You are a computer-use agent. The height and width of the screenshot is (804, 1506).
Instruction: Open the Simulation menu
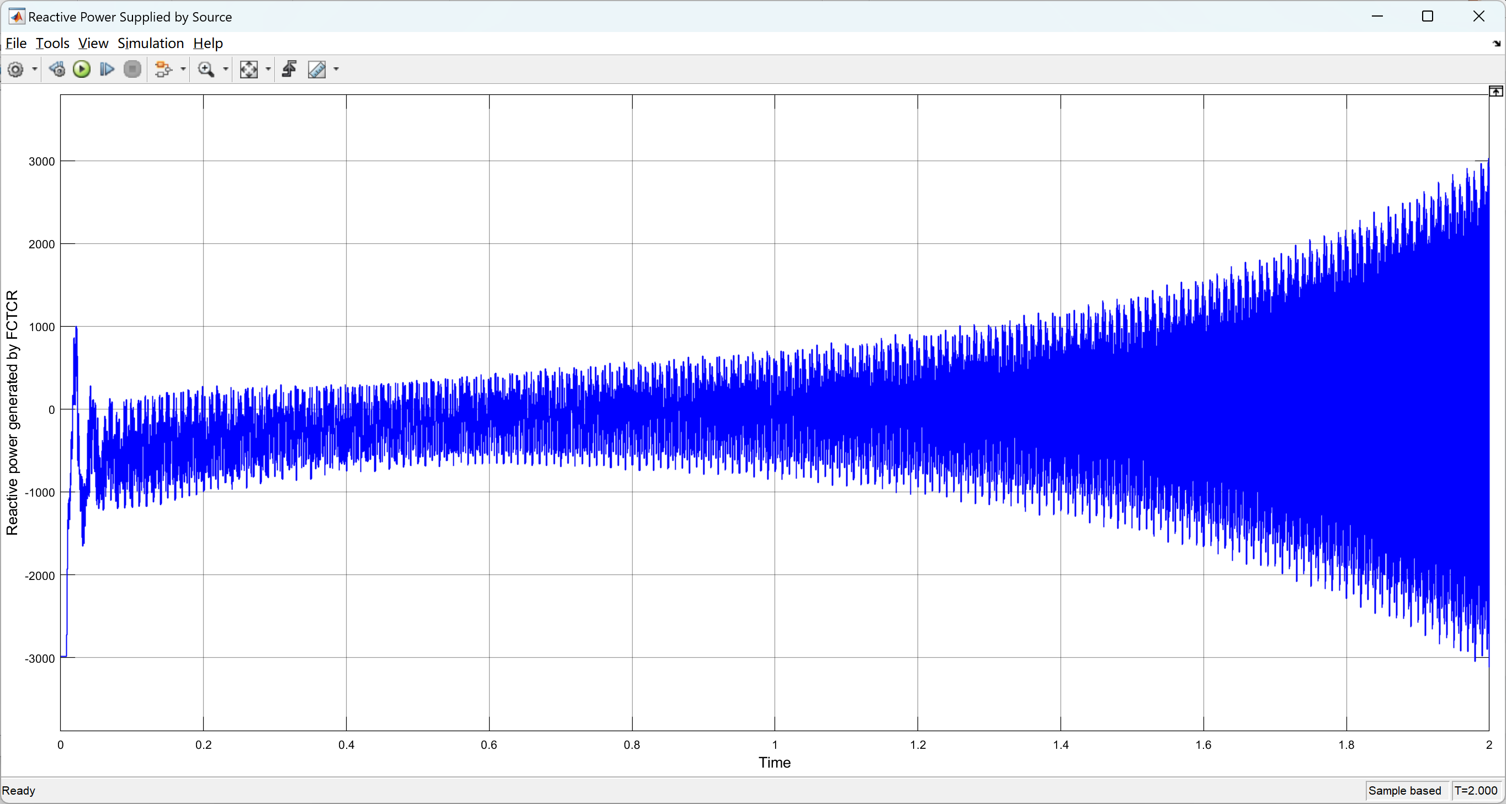[x=150, y=43]
